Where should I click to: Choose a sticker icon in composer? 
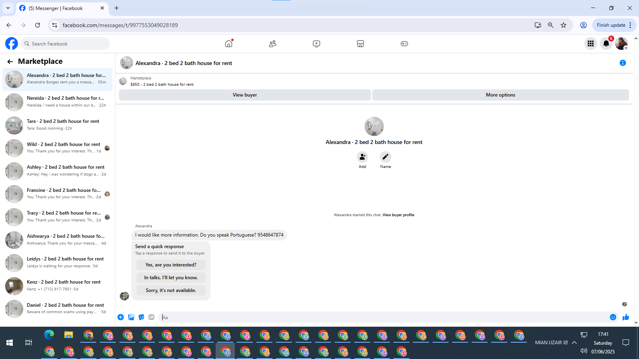pos(141,317)
